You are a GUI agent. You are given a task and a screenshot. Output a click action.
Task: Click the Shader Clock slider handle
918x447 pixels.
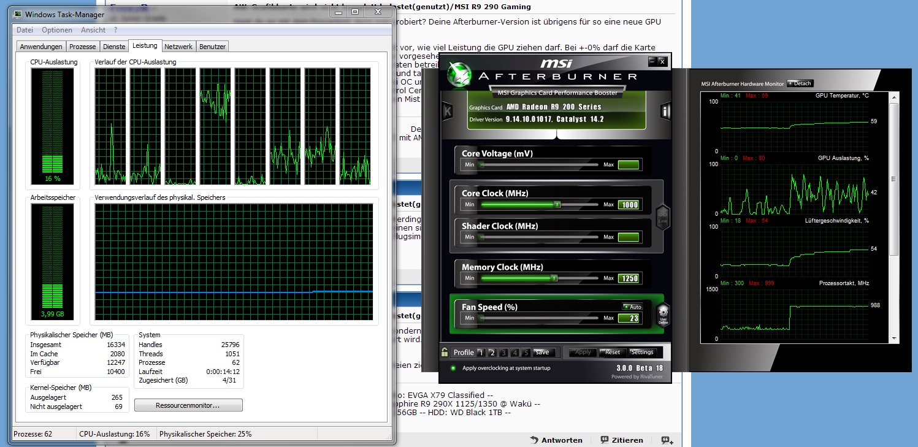[482, 237]
